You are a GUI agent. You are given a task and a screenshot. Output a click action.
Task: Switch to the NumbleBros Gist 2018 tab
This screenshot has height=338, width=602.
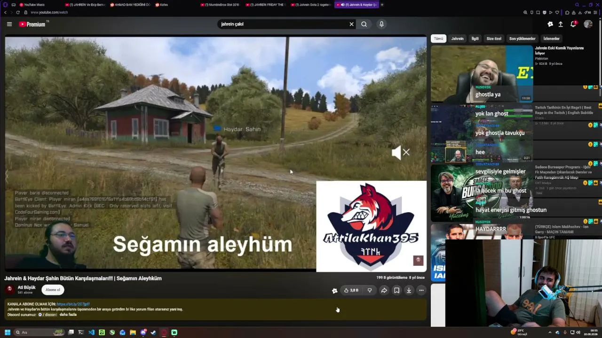(x=220, y=5)
